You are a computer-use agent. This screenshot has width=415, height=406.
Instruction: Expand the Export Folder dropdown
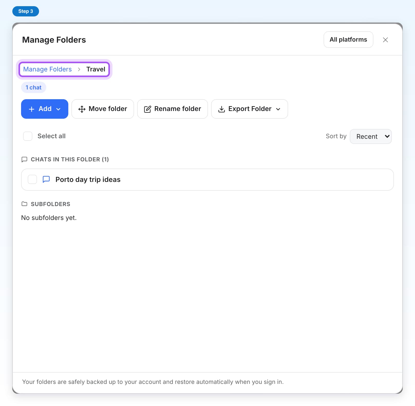[250, 109]
